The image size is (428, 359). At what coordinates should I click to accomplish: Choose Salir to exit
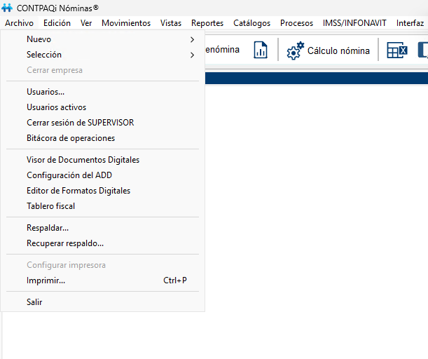click(103, 302)
